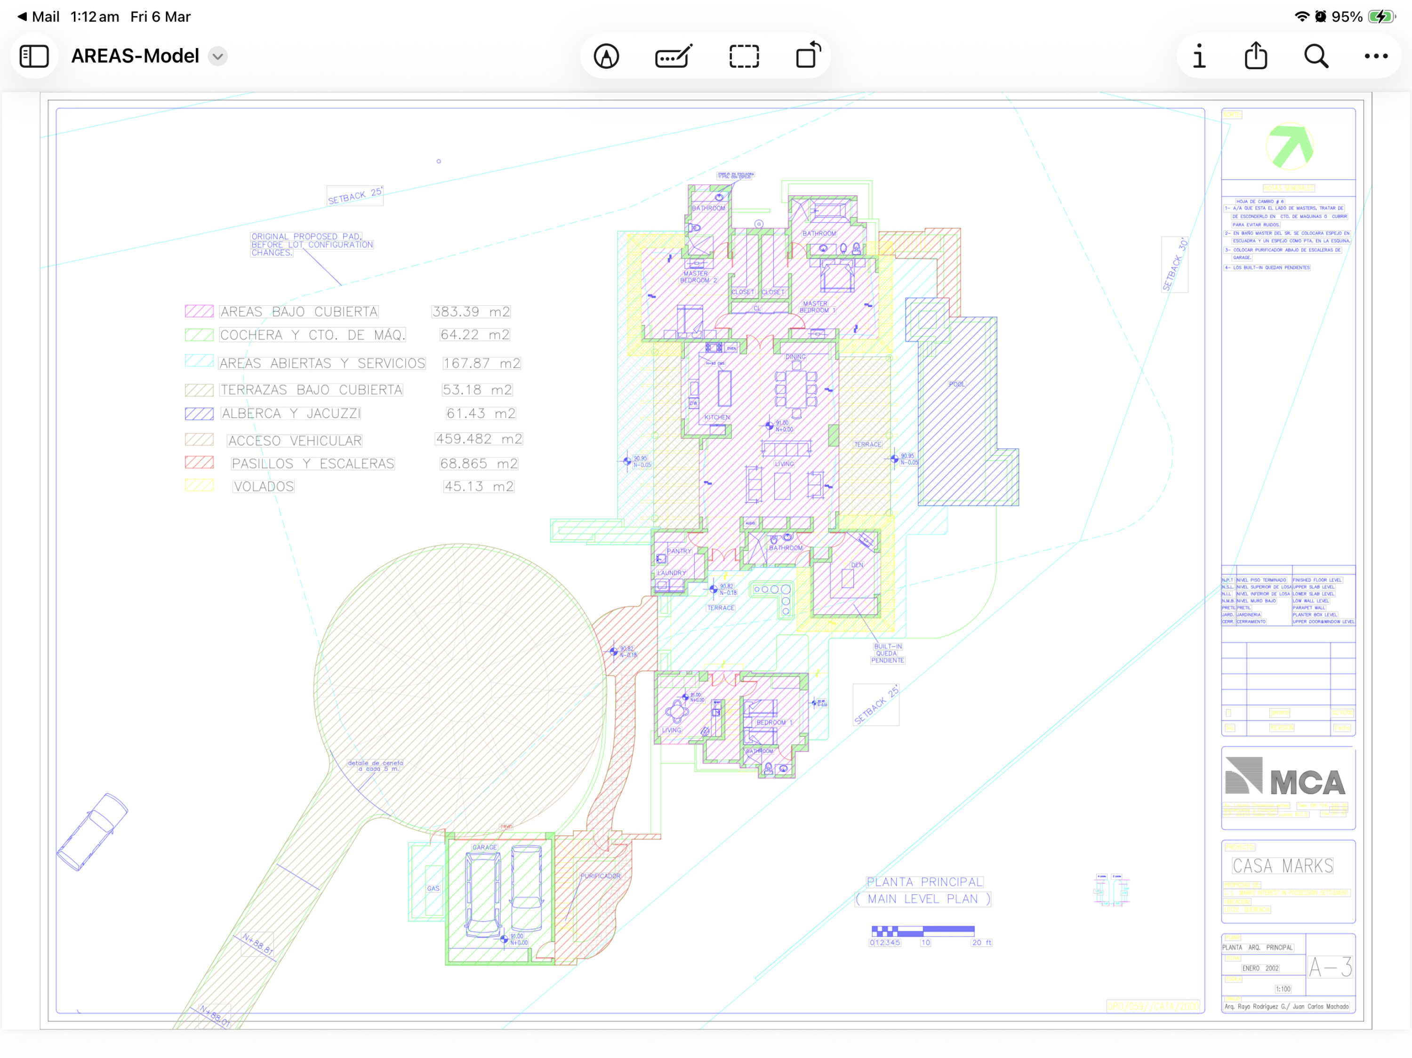Rotate the page with rotate icon
Viewport: 1412px width, 1058px height.
[808, 55]
